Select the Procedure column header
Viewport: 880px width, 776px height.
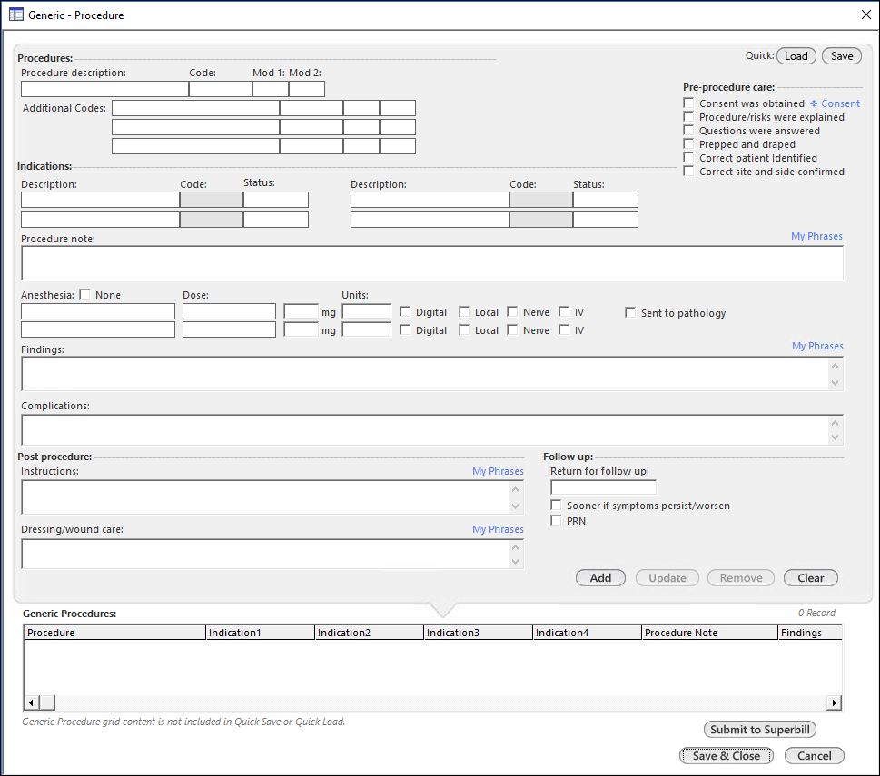coord(115,633)
